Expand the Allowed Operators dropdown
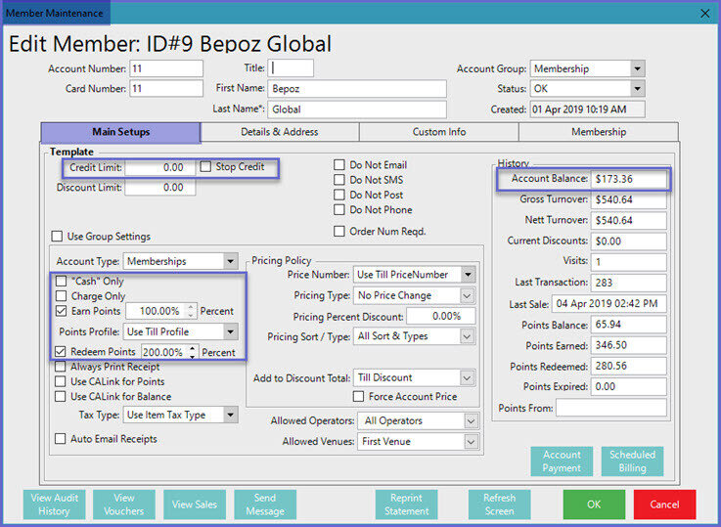Screen dimensions: 721x527 [x=472, y=420]
